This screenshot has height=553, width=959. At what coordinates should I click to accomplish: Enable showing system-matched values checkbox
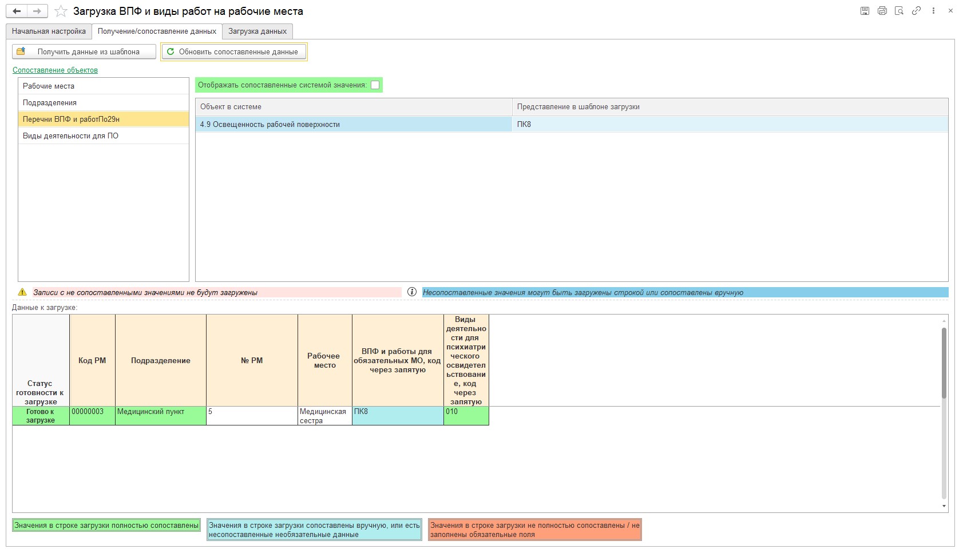(375, 85)
